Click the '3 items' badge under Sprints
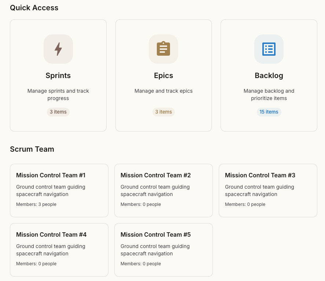 pos(58,112)
